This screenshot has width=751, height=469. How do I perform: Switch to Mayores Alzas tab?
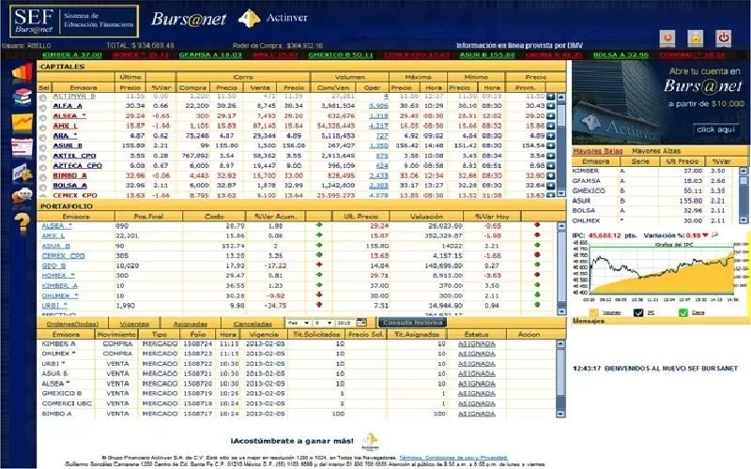[x=656, y=151]
